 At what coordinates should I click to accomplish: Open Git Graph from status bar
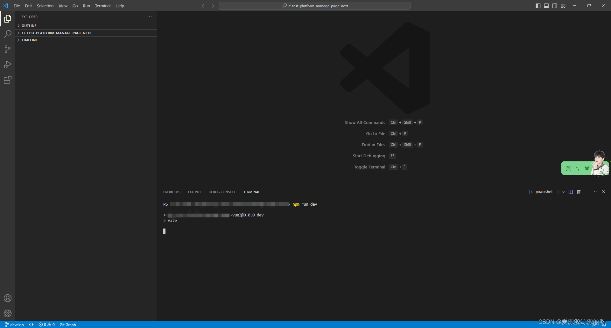pos(68,325)
